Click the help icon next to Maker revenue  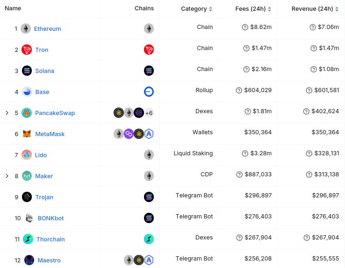point(309,174)
